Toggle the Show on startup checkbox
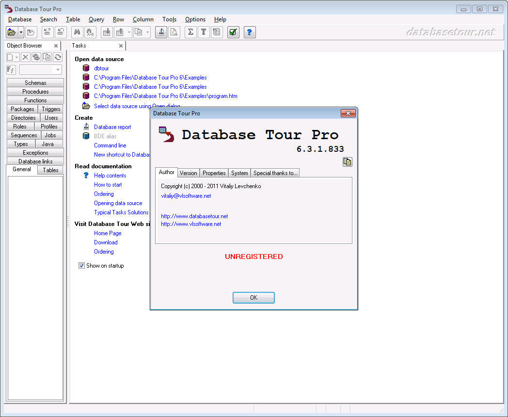 click(x=81, y=266)
